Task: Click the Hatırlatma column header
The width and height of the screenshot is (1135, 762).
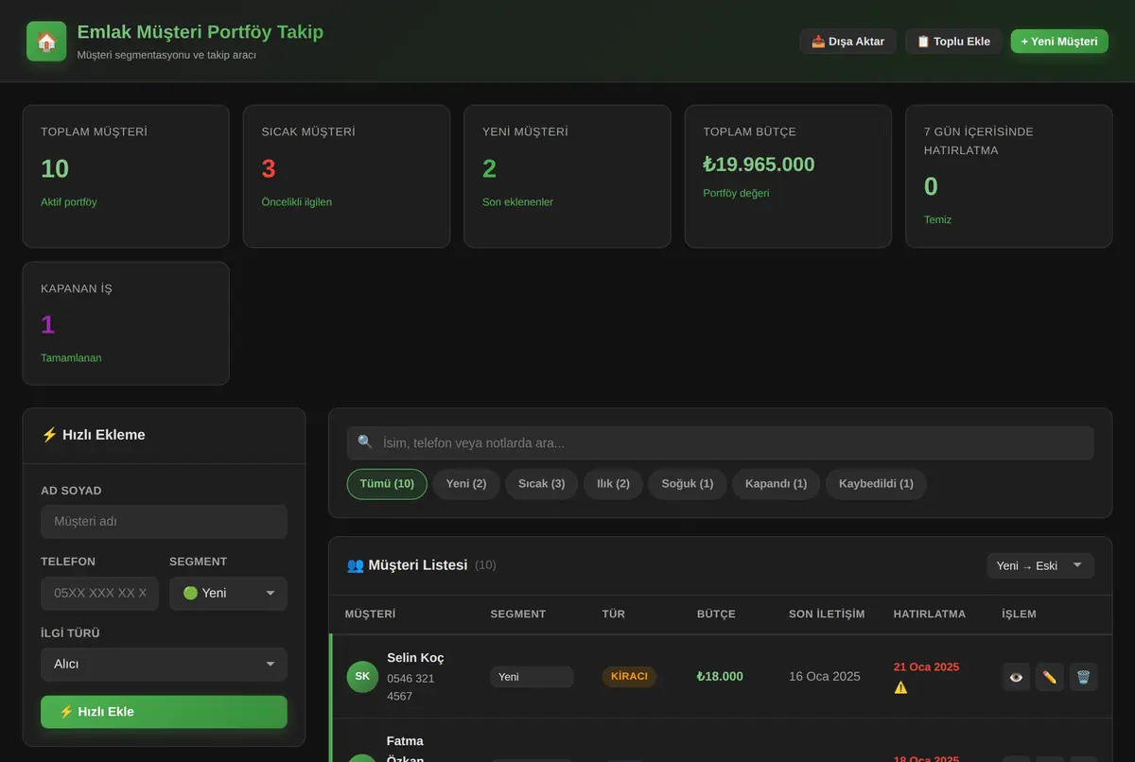Action: [930, 615]
